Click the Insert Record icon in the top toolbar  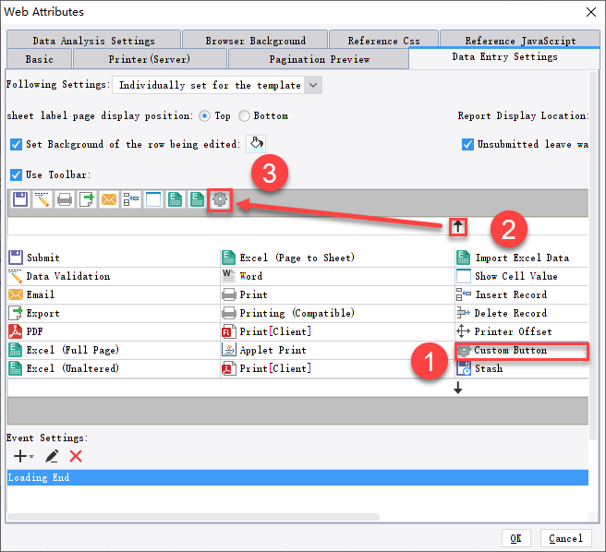tap(131, 199)
